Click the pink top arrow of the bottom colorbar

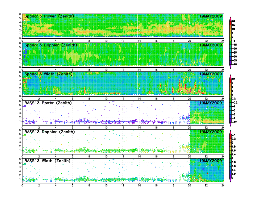point(230,133)
